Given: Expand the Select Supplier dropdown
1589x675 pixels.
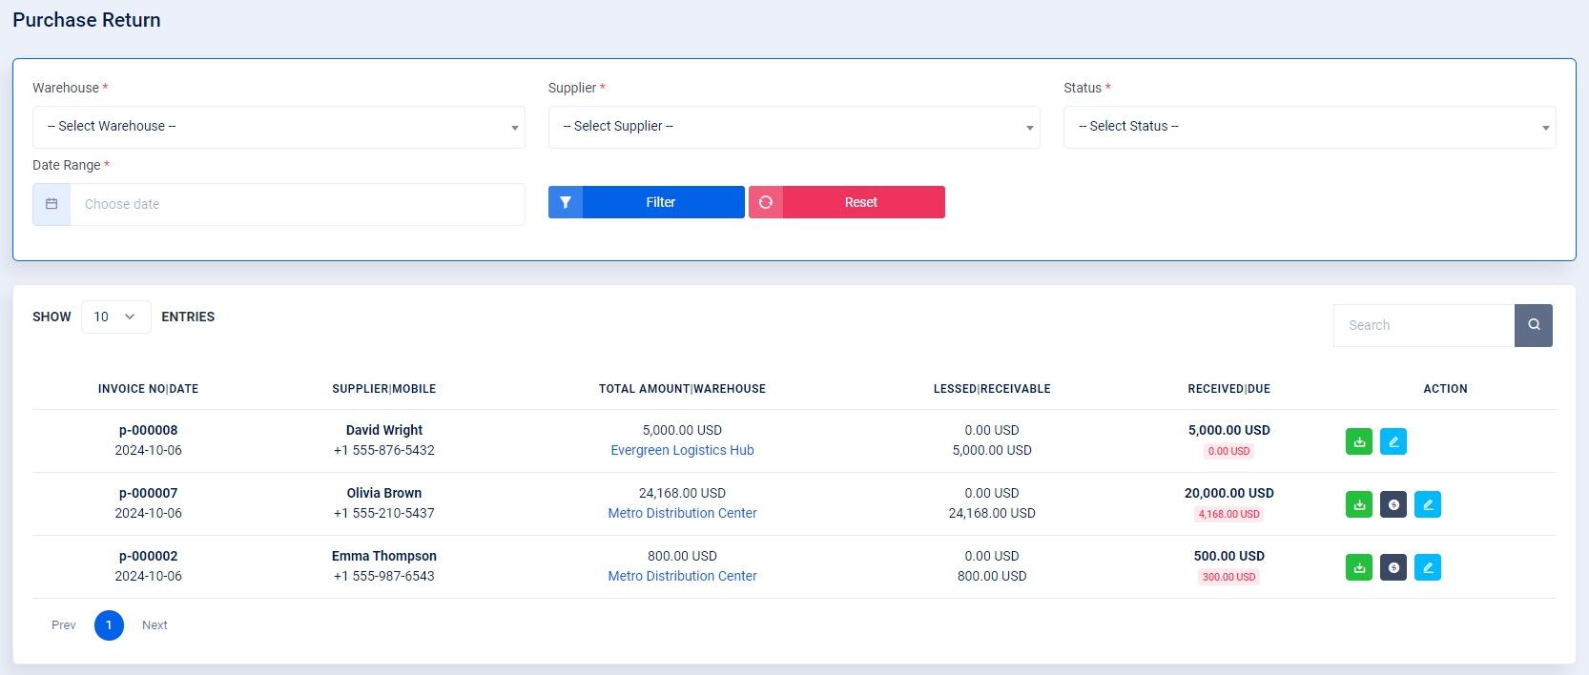Looking at the screenshot, I should [x=794, y=127].
